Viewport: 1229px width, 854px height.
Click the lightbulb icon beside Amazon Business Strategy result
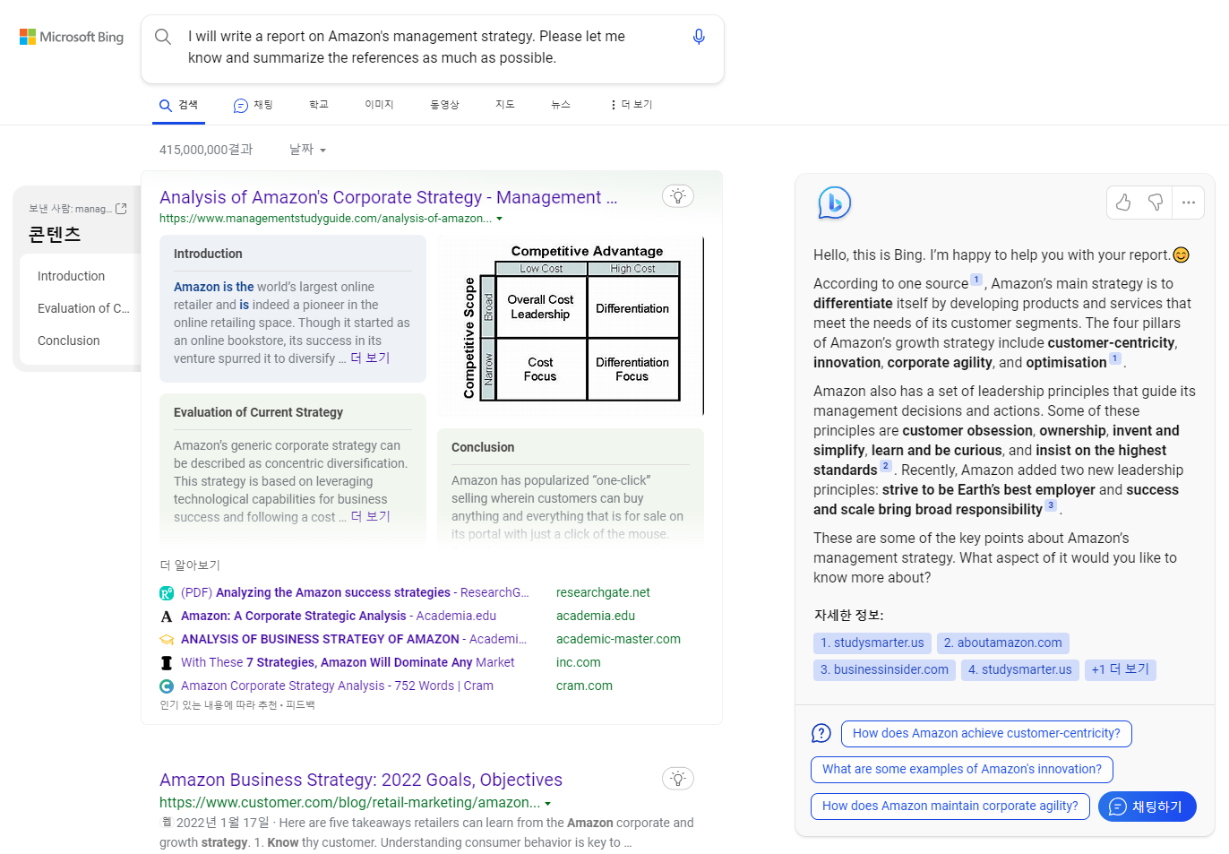click(678, 779)
